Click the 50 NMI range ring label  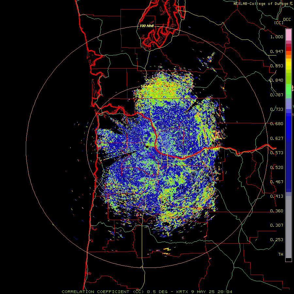point(146,87)
